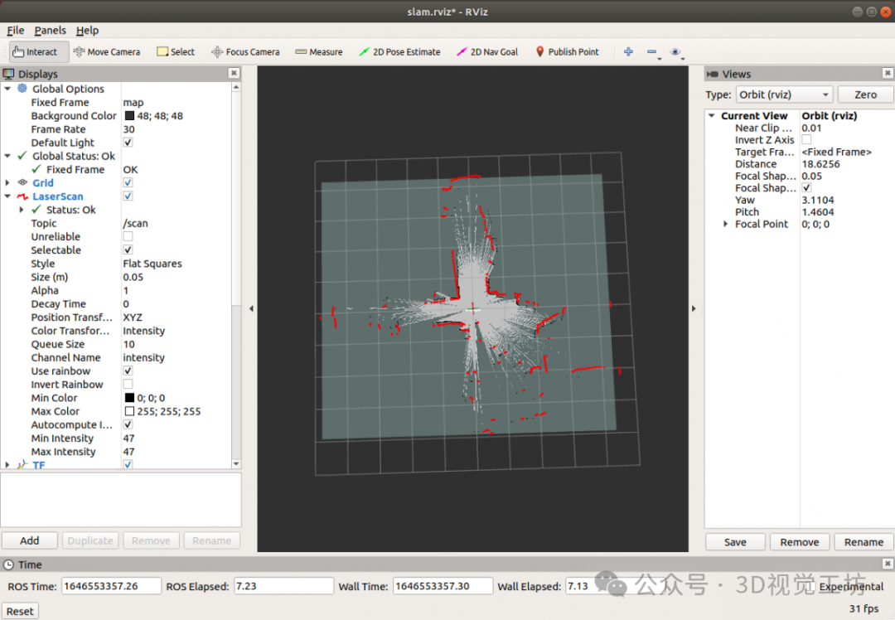Choose the Focus Camera tool

245,52
